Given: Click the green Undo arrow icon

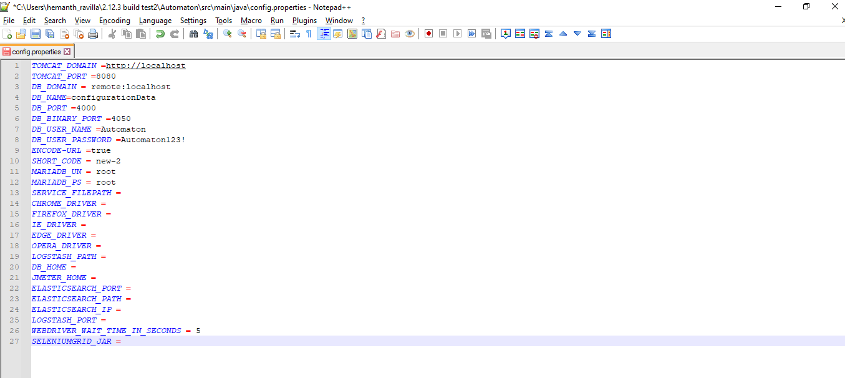Looking at the screenshot, I should coord(160,34).
